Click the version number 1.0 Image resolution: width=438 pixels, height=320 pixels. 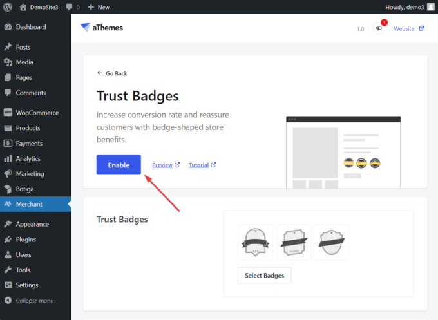click(360, 29)
